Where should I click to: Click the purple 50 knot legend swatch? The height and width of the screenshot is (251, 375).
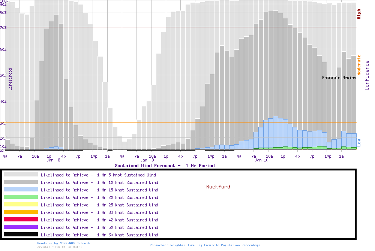click(21, 227)
